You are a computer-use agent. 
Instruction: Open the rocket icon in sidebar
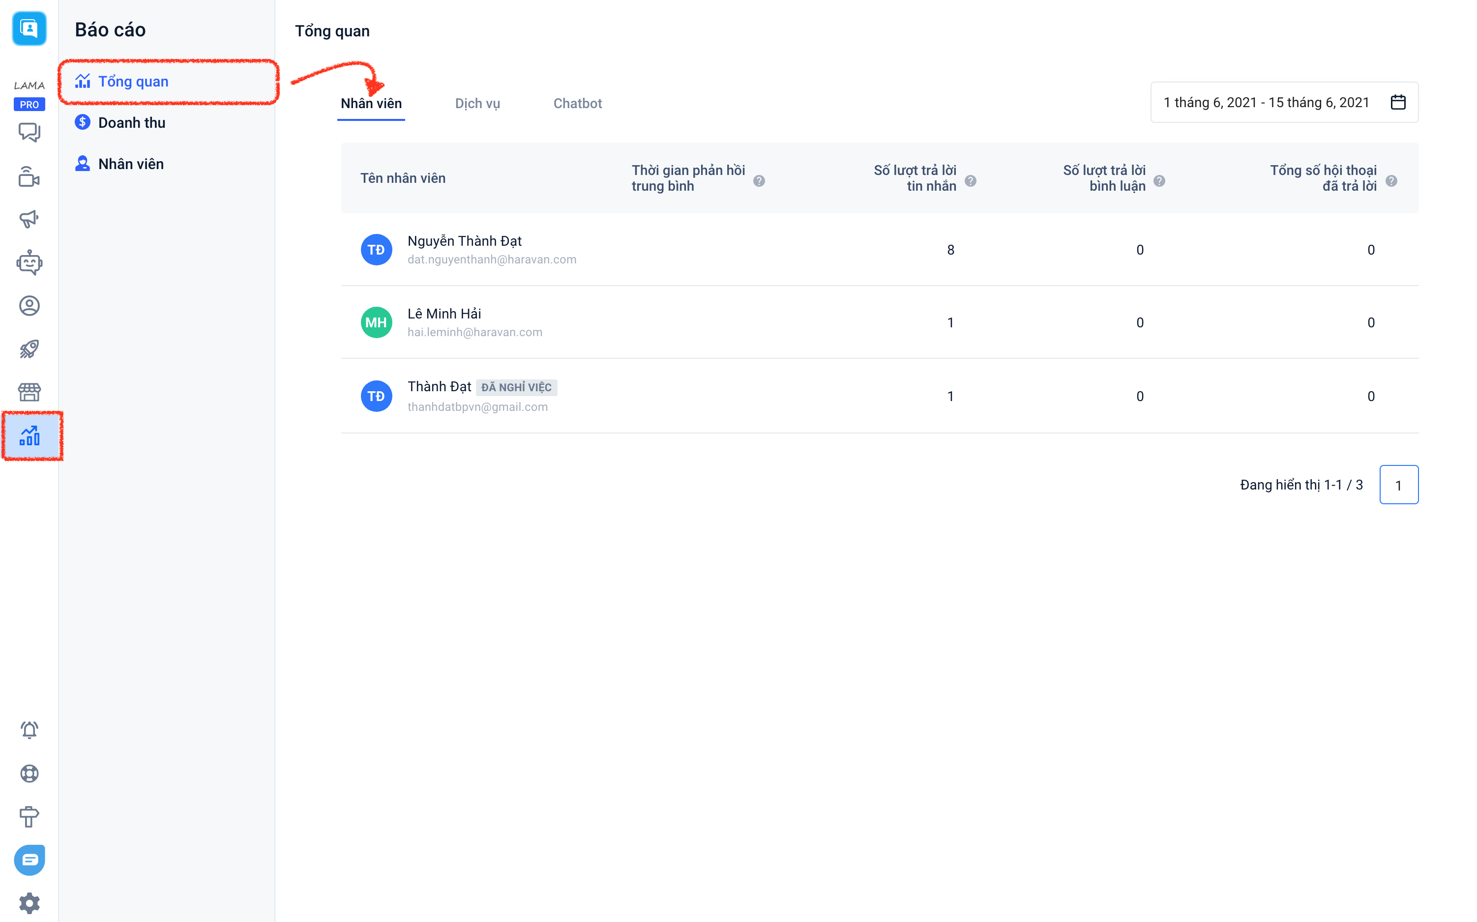coord(29,349)
